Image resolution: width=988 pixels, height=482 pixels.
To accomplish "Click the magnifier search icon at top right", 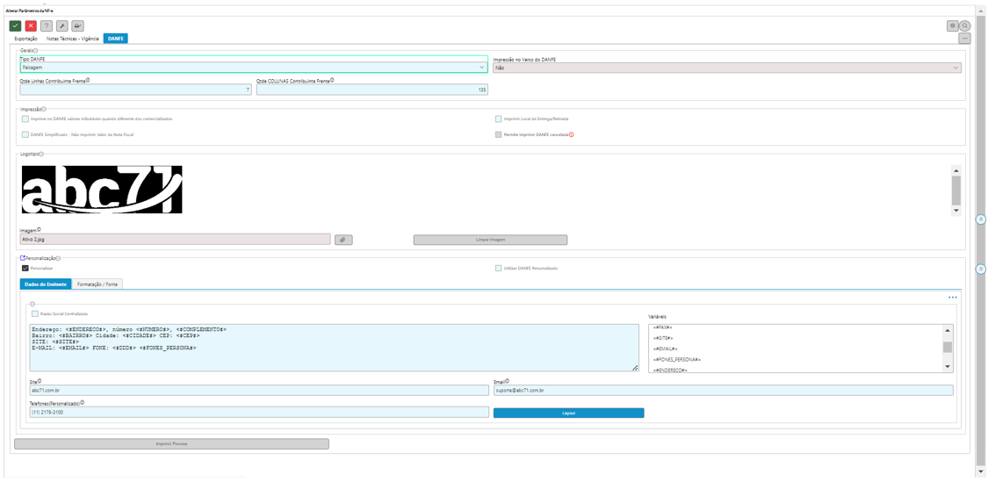I will tap(964, 25).
